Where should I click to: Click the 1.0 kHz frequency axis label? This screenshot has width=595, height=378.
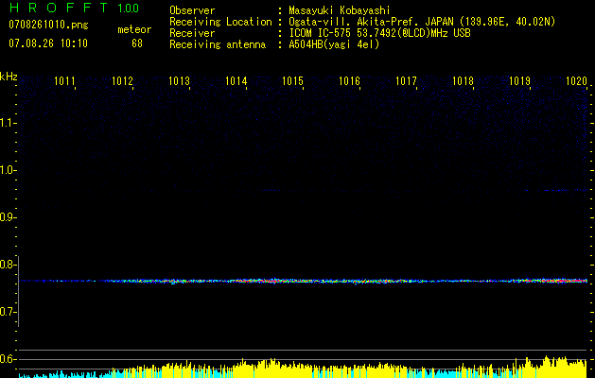[x=7, y=170]
